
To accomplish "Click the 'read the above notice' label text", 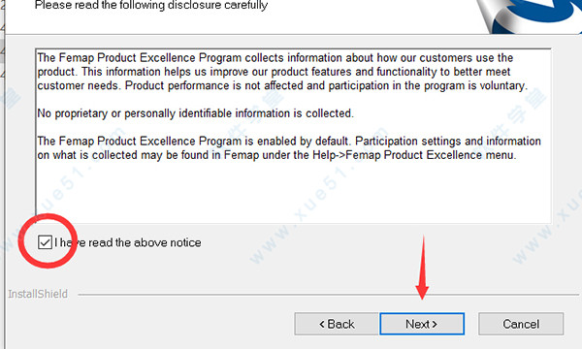I will [x=145, y=242].
